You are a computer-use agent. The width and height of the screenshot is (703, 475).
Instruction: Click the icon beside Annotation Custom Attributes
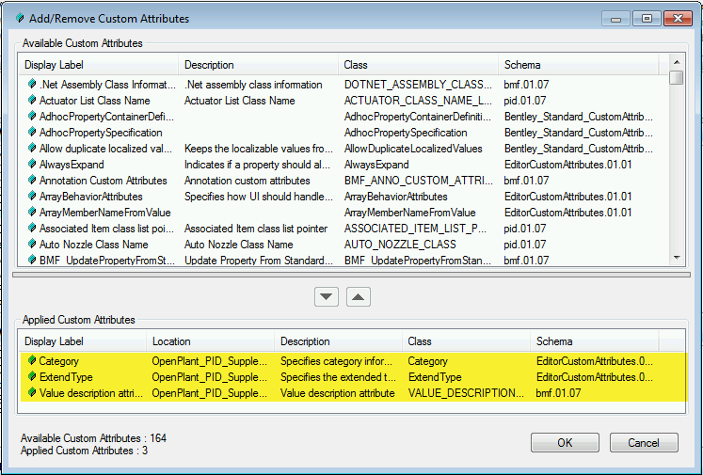(x=32, y=181)
